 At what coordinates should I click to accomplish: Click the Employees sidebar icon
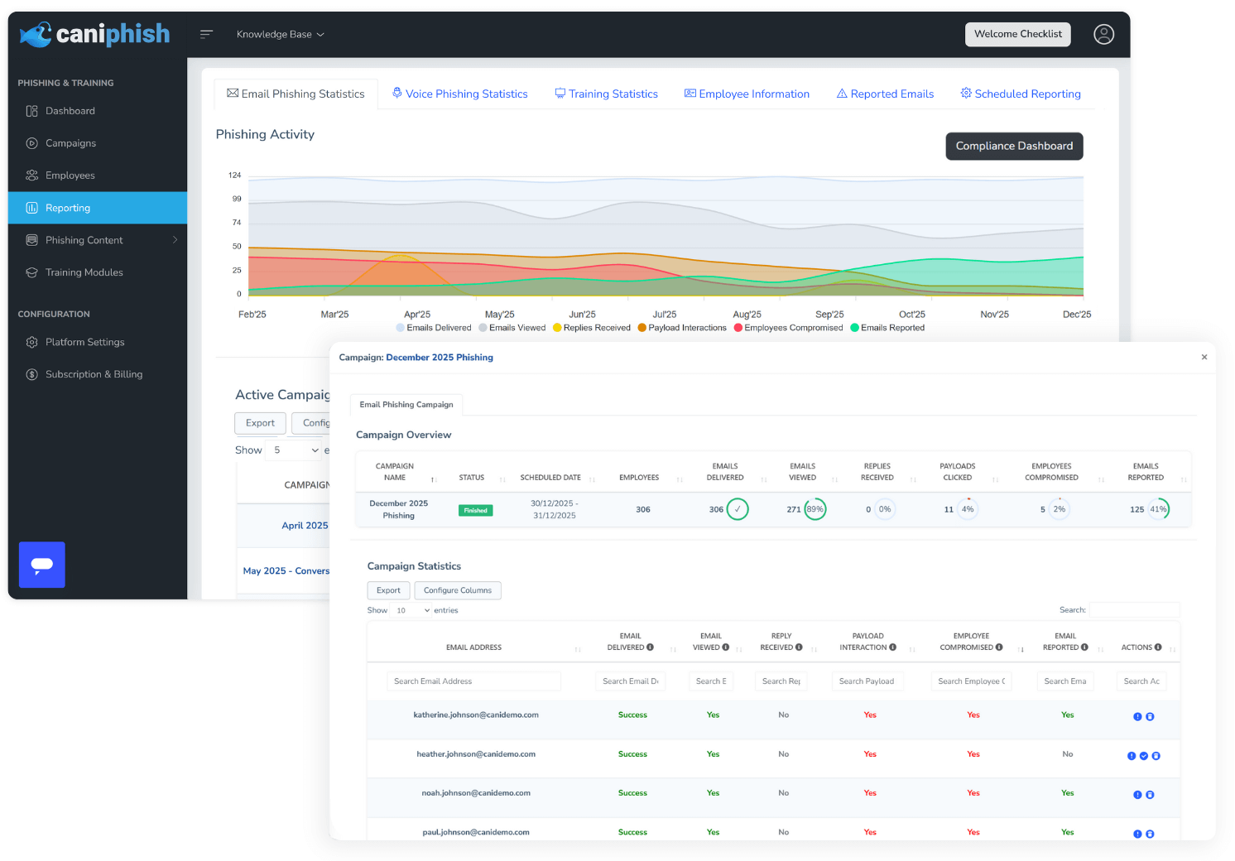point(32,176)
